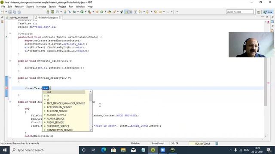The width and height of the screenshot is (275, 154).
Task: Expand the Run button dropdown arrow
Action: [x=86, y=12]
